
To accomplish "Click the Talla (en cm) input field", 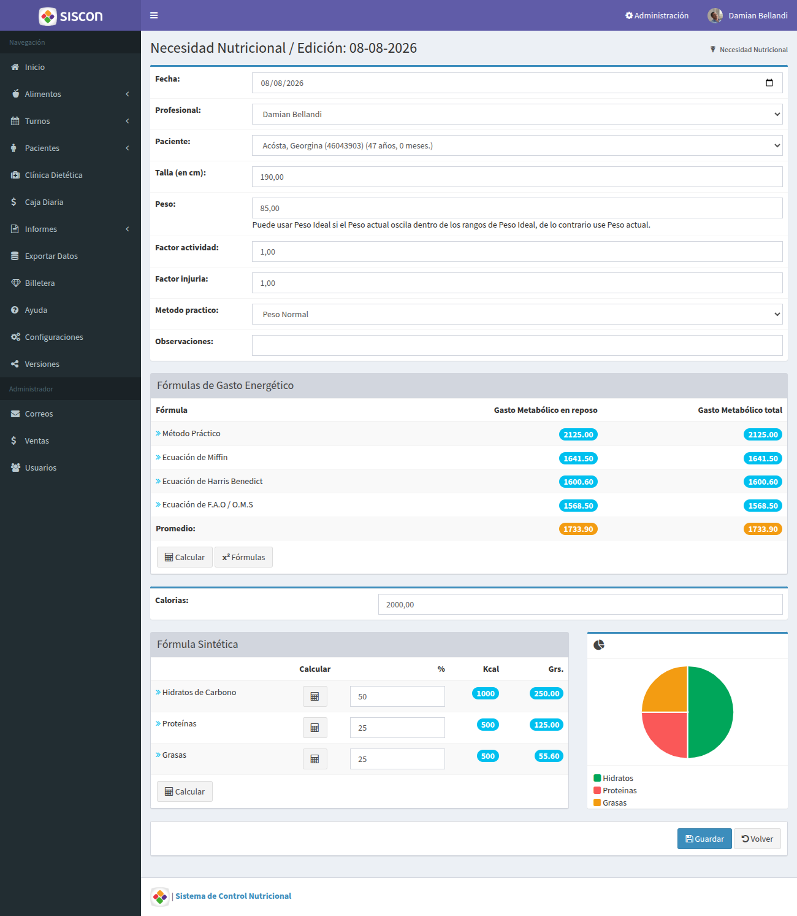I will tap(517, 177).
